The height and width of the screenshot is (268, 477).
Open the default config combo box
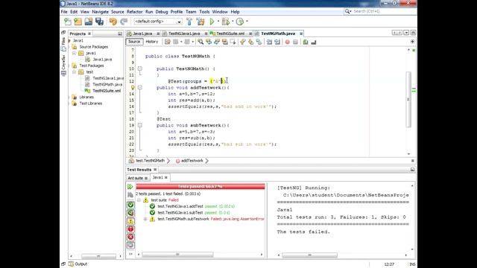[x=158, y=22]
